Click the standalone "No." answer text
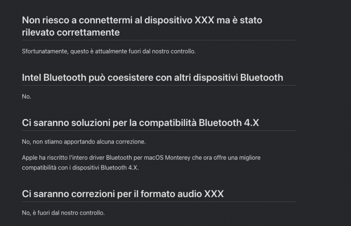This screenshot has width=351, height=226. 26,97
